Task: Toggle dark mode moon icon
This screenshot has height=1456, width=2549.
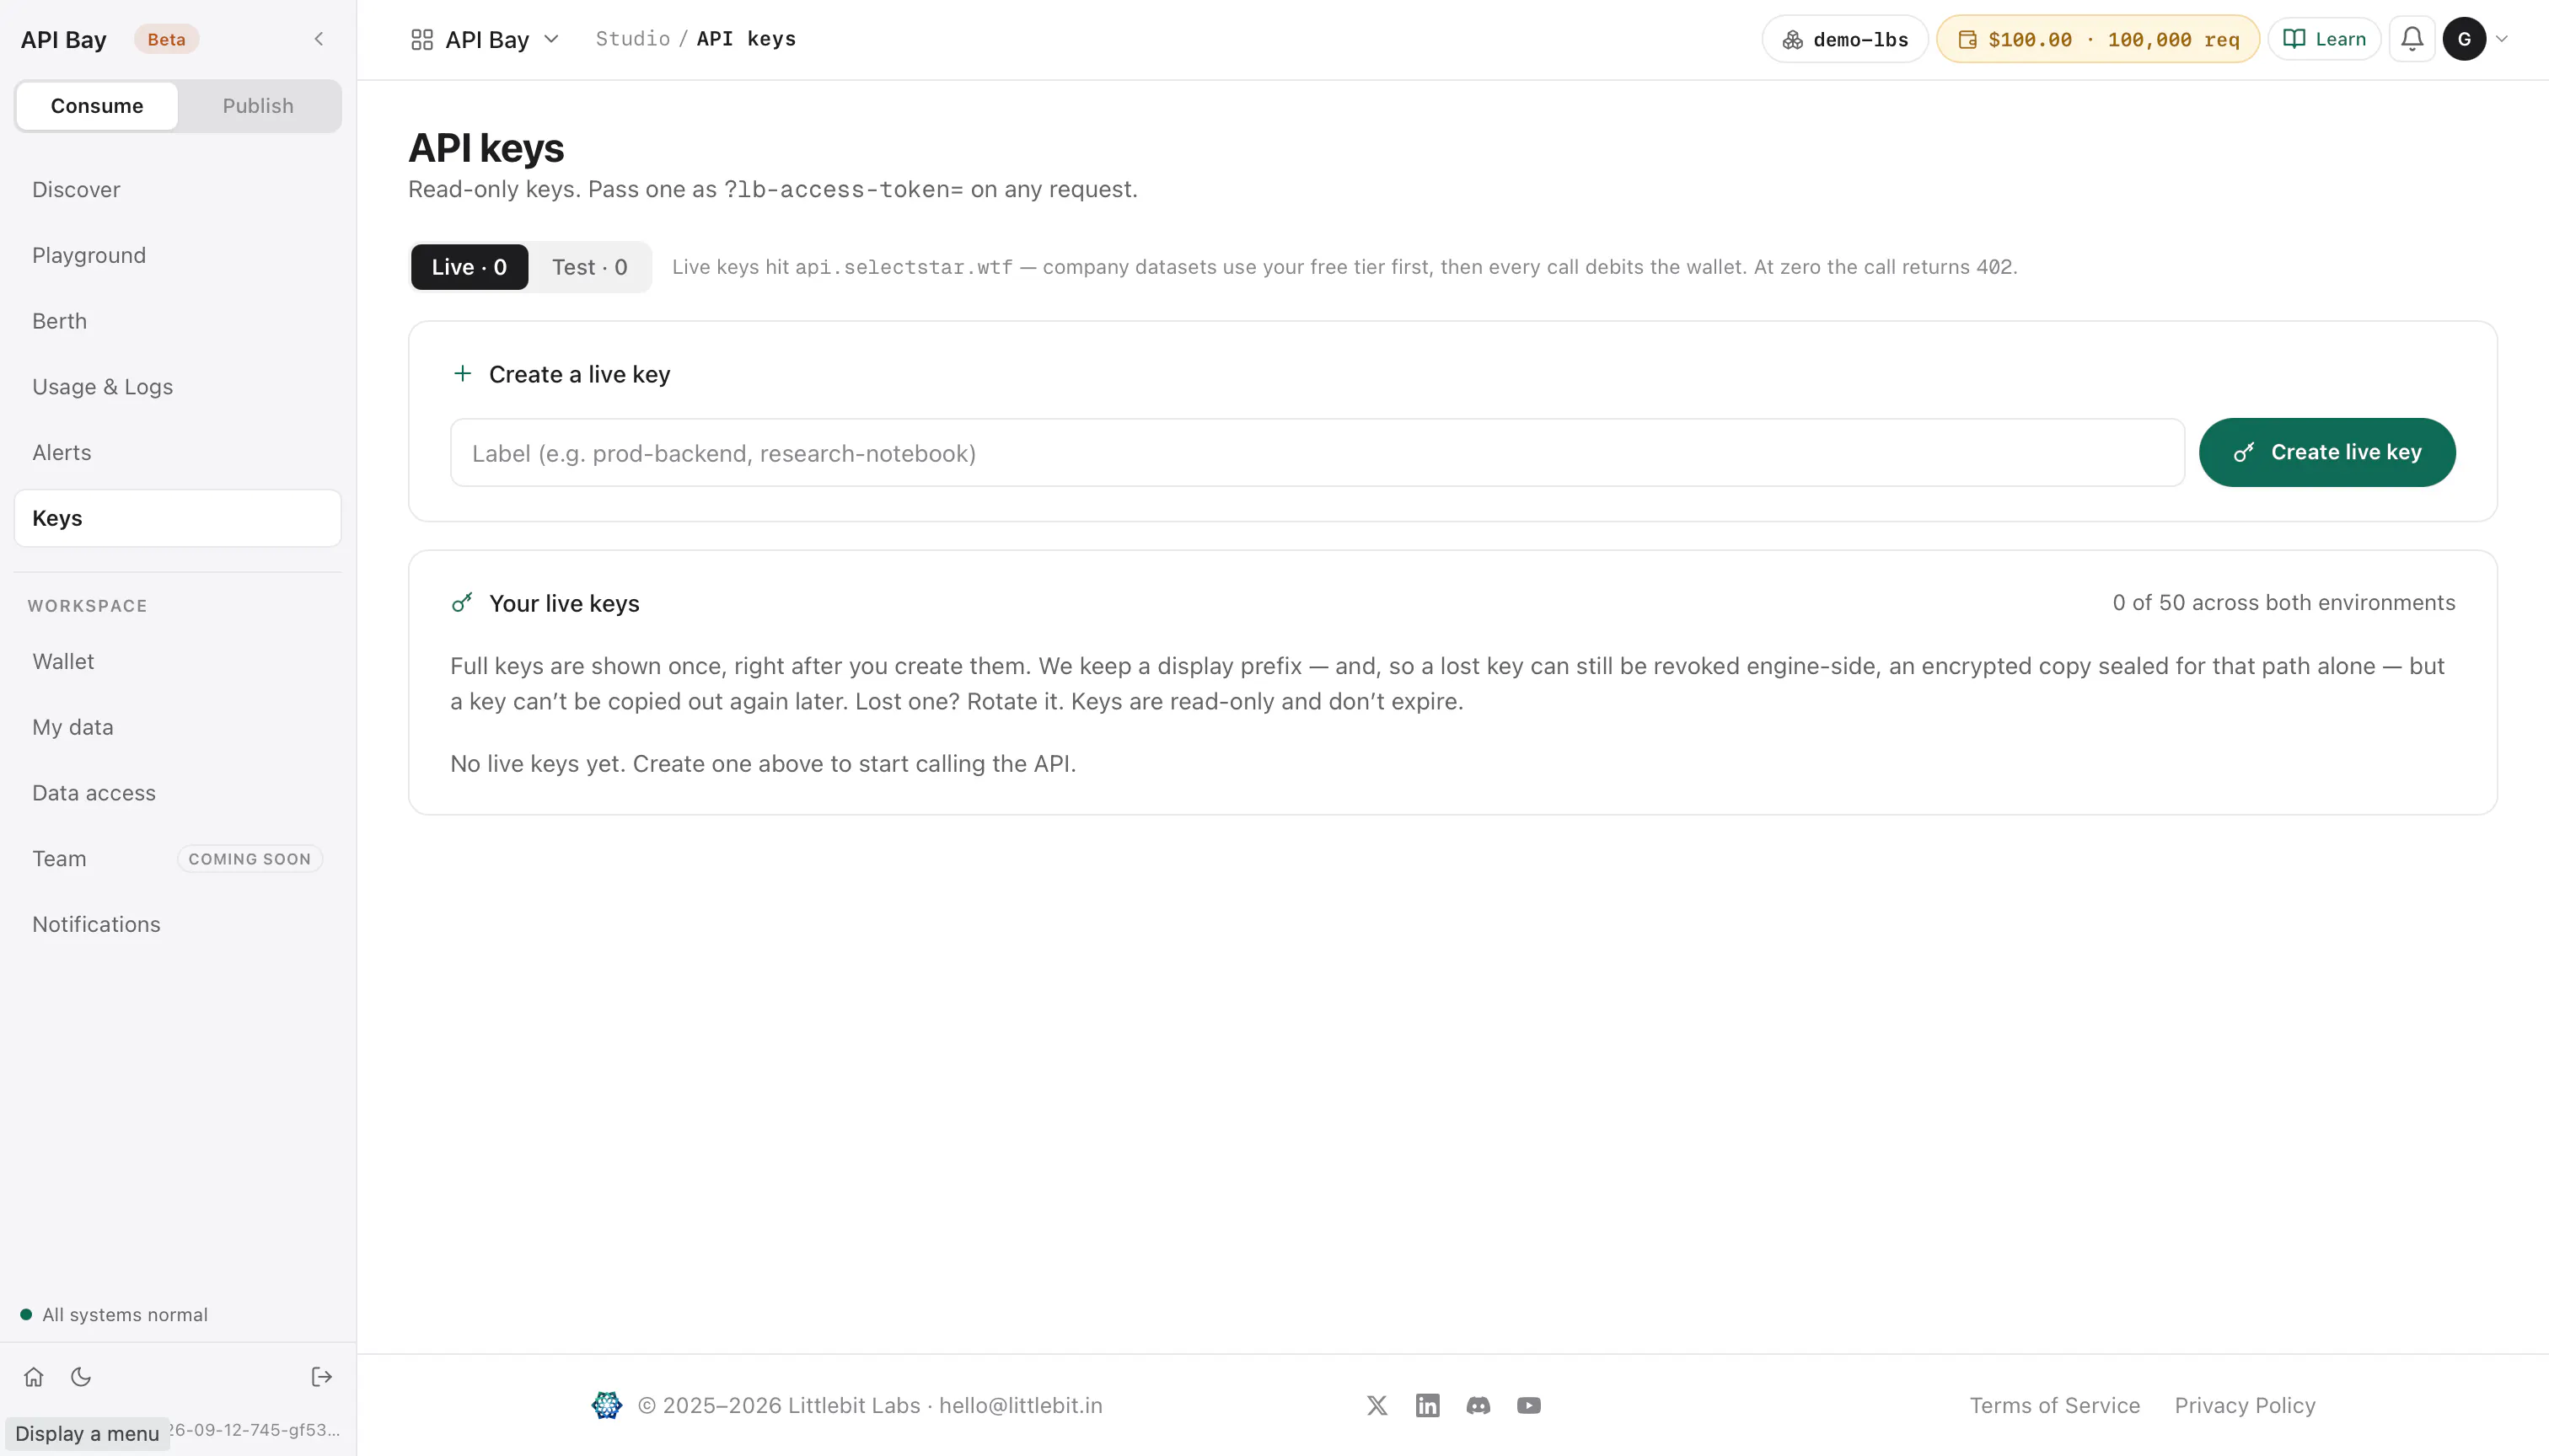Action: tap(81, 1377)
